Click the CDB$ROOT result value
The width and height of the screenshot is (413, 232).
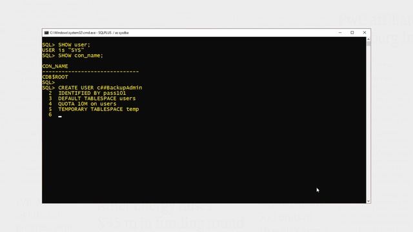[55, 77]
